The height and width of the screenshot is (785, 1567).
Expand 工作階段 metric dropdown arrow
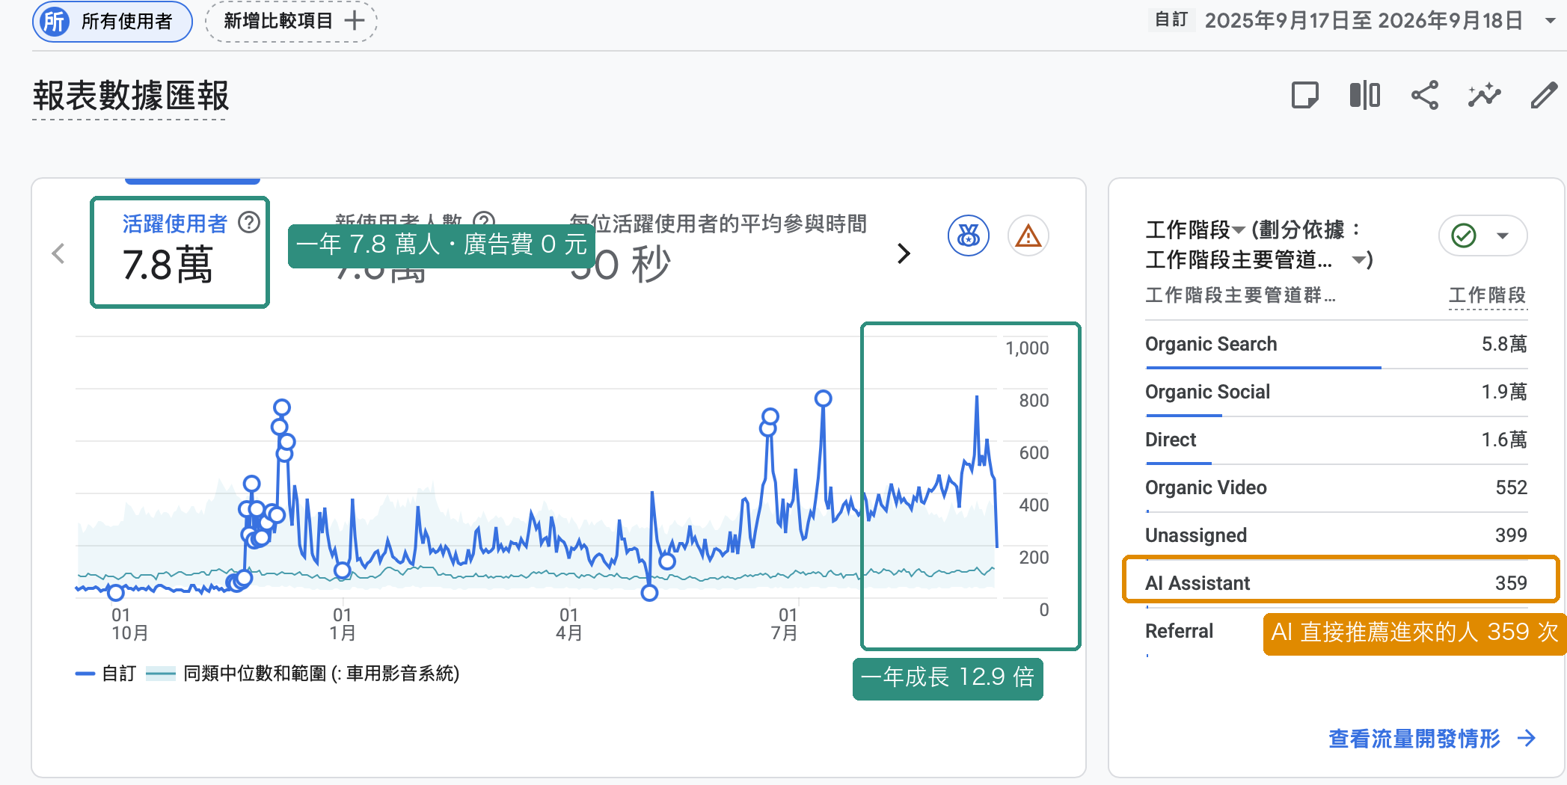point(1239,230)
